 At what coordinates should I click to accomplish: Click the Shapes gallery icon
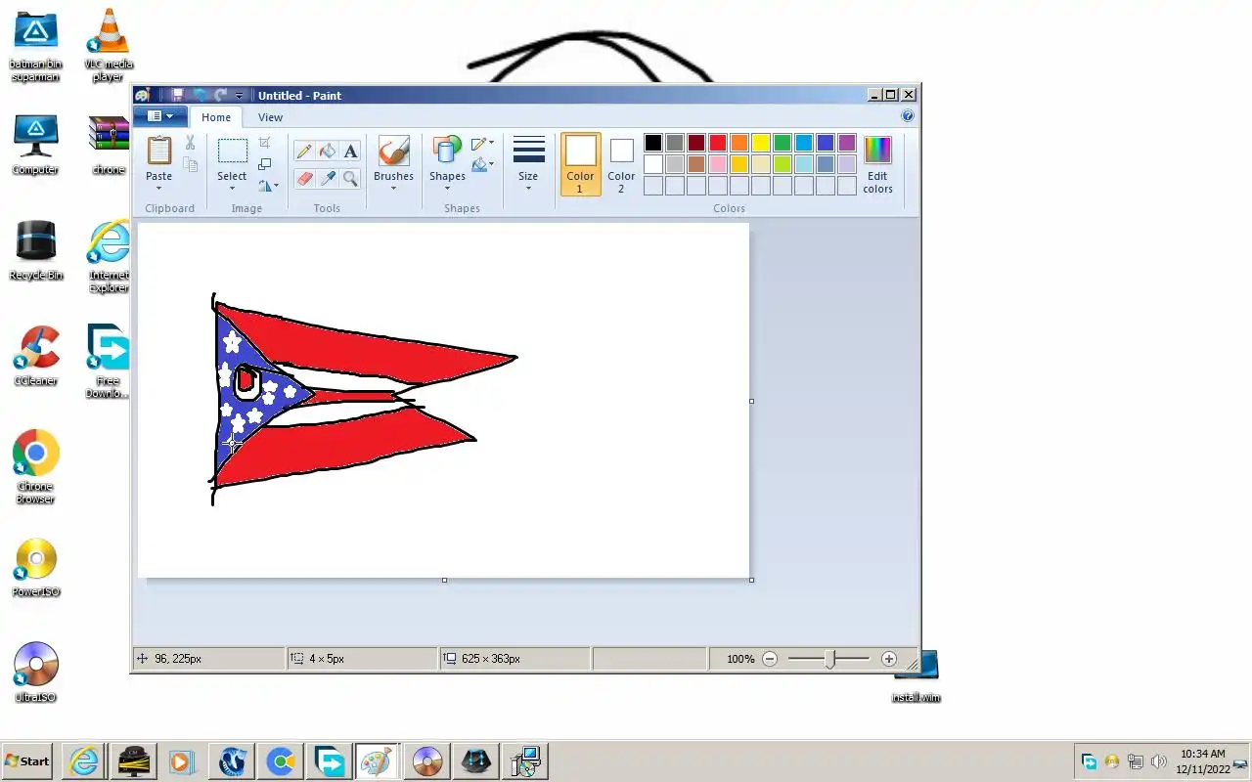point(447,151)
